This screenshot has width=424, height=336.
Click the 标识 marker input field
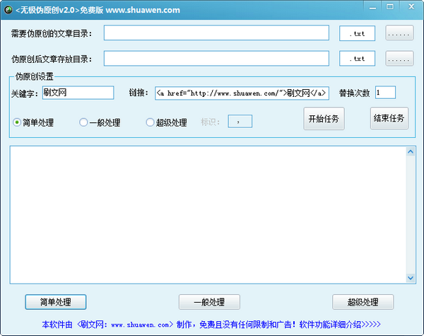pos(240,121)
